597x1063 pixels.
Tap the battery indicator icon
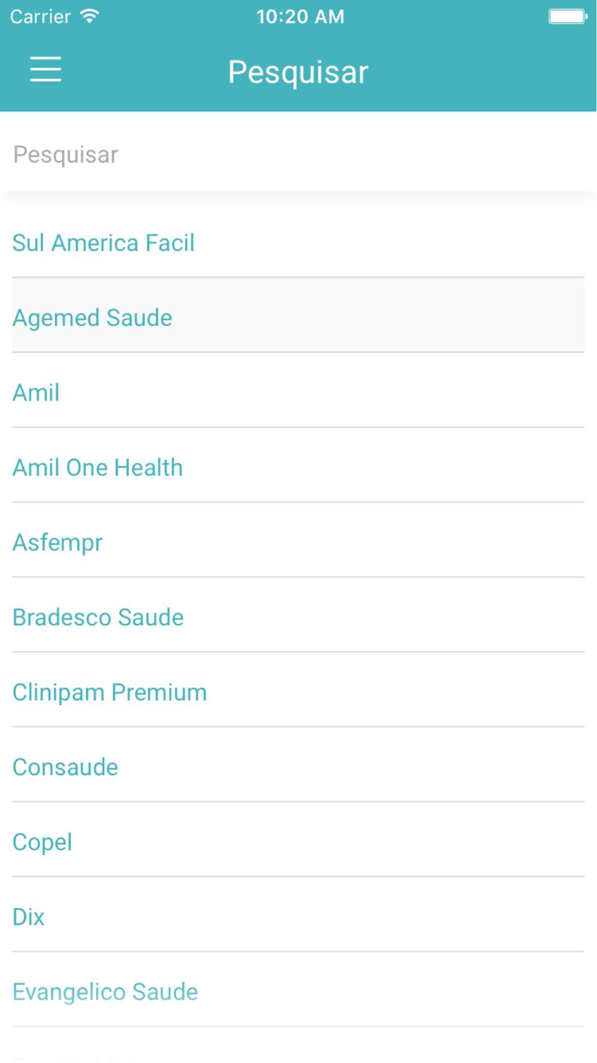click(568, 16)
